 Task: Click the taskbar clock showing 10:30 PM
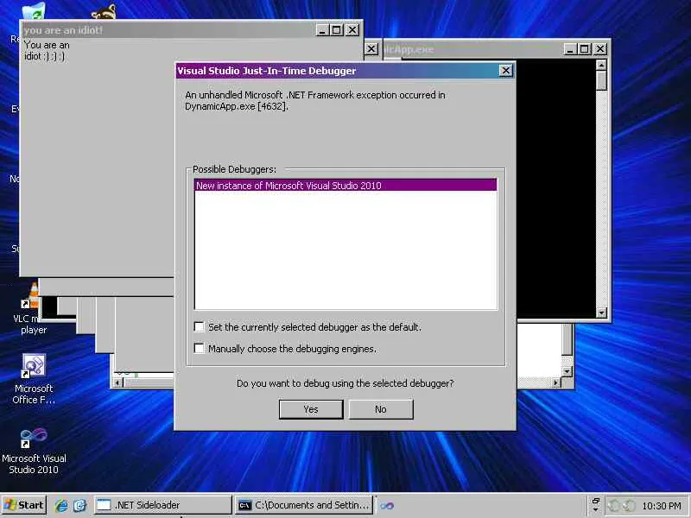pos(661,506)
